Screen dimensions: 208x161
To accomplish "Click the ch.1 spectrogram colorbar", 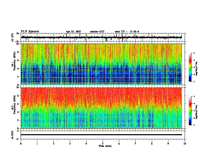I will tap(190, 67).
